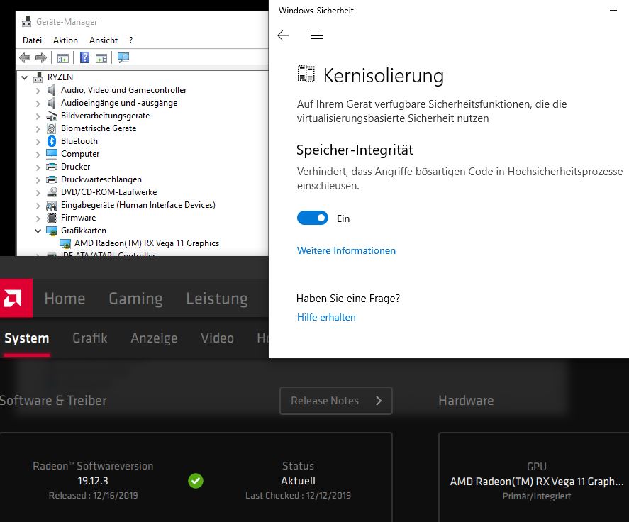Select the Video sub-tab
Viewport: 629px width, 522px height.
coord(218,338)
